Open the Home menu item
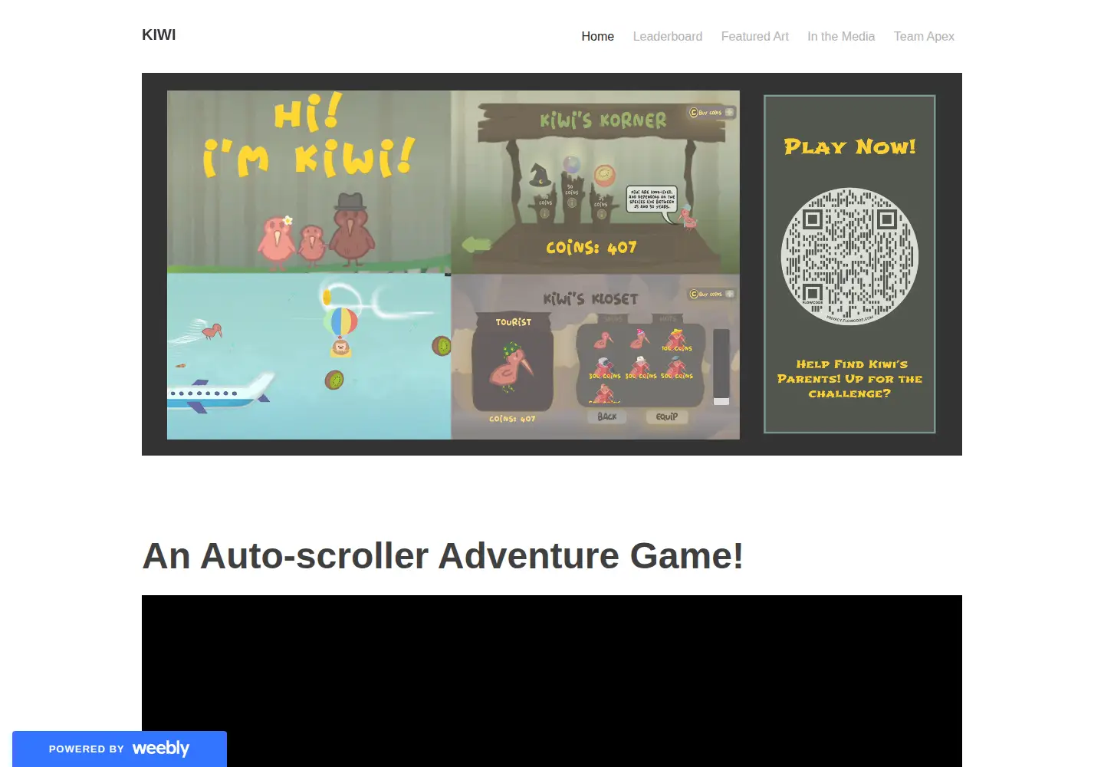 597,36
